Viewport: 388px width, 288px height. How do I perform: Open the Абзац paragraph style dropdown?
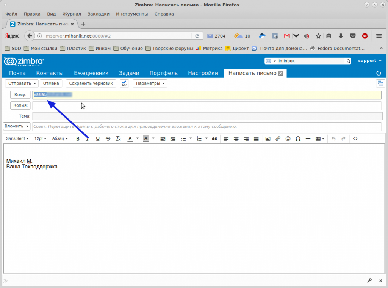tap(60, 139)
